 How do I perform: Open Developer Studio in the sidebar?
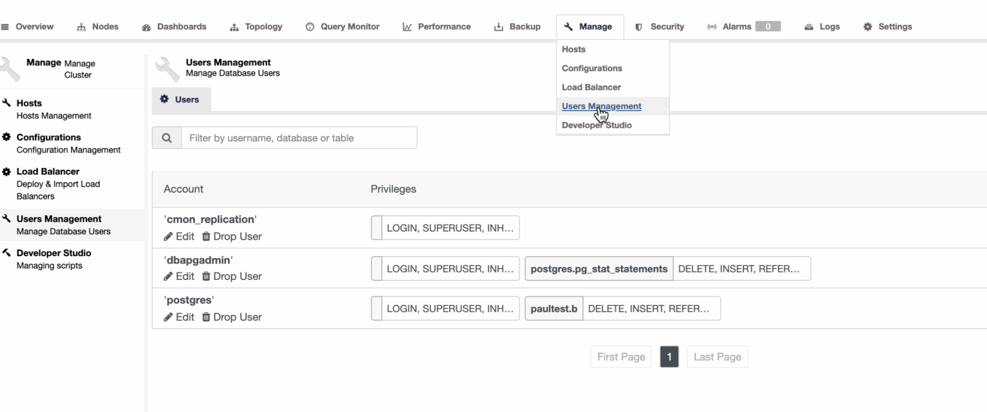coord(54,259)
